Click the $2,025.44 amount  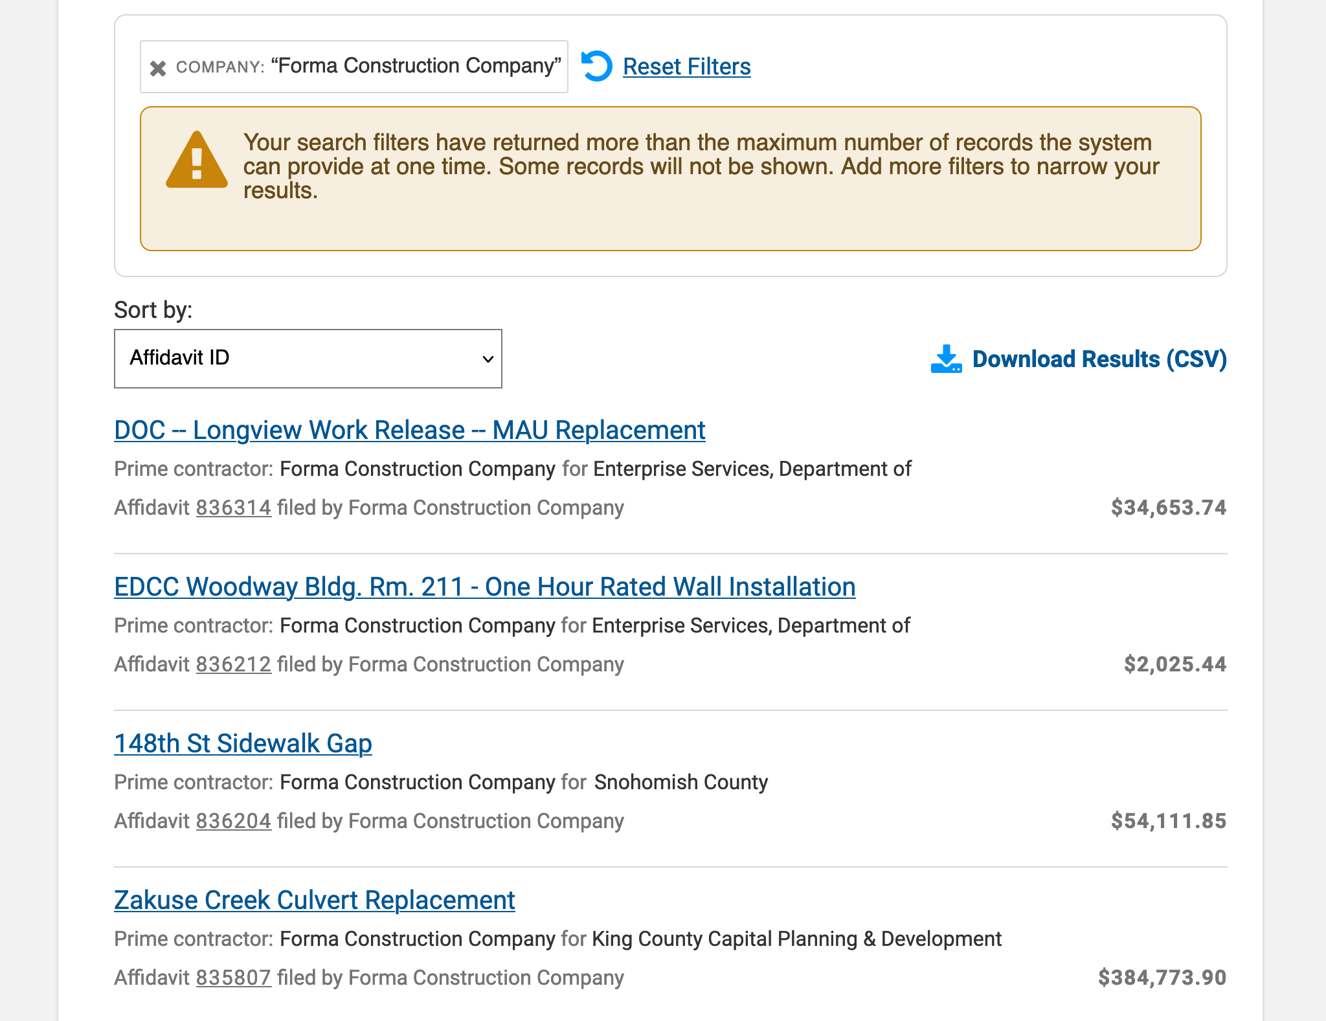click(1175, 664)
